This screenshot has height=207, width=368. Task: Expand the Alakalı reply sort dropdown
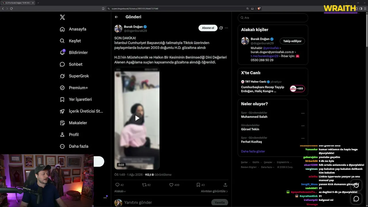tap(120, 191)
